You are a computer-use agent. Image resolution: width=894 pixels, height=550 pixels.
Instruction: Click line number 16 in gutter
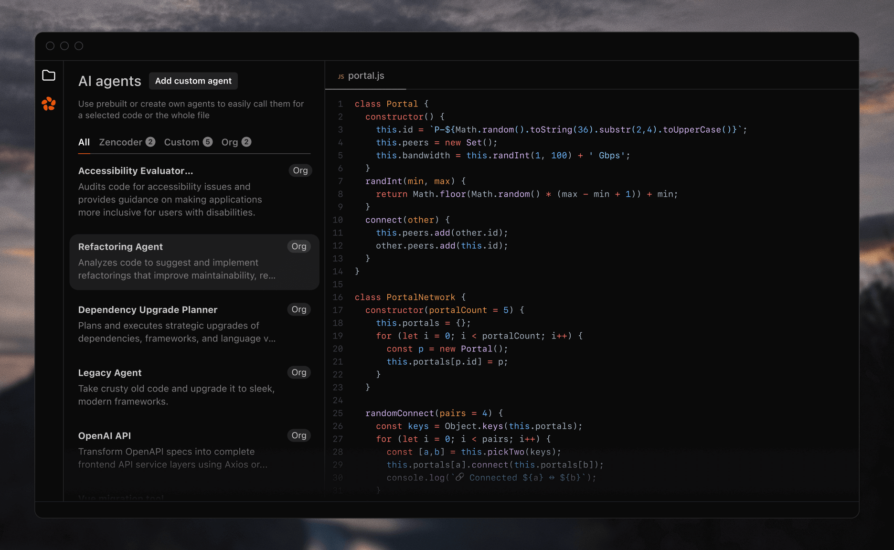338,297
